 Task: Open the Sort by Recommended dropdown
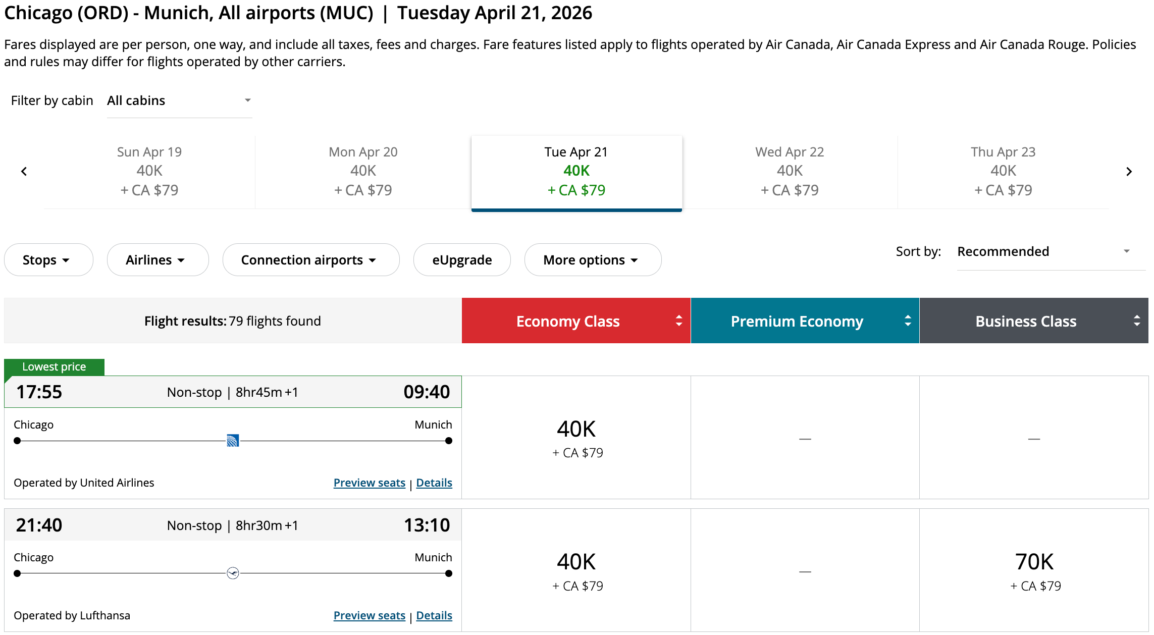click(x=1050, y=252)
